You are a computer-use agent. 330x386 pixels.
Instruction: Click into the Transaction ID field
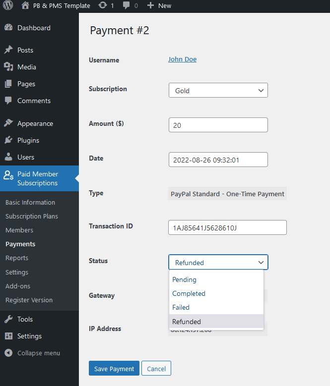pyautogui.click(x=227, y=227)
